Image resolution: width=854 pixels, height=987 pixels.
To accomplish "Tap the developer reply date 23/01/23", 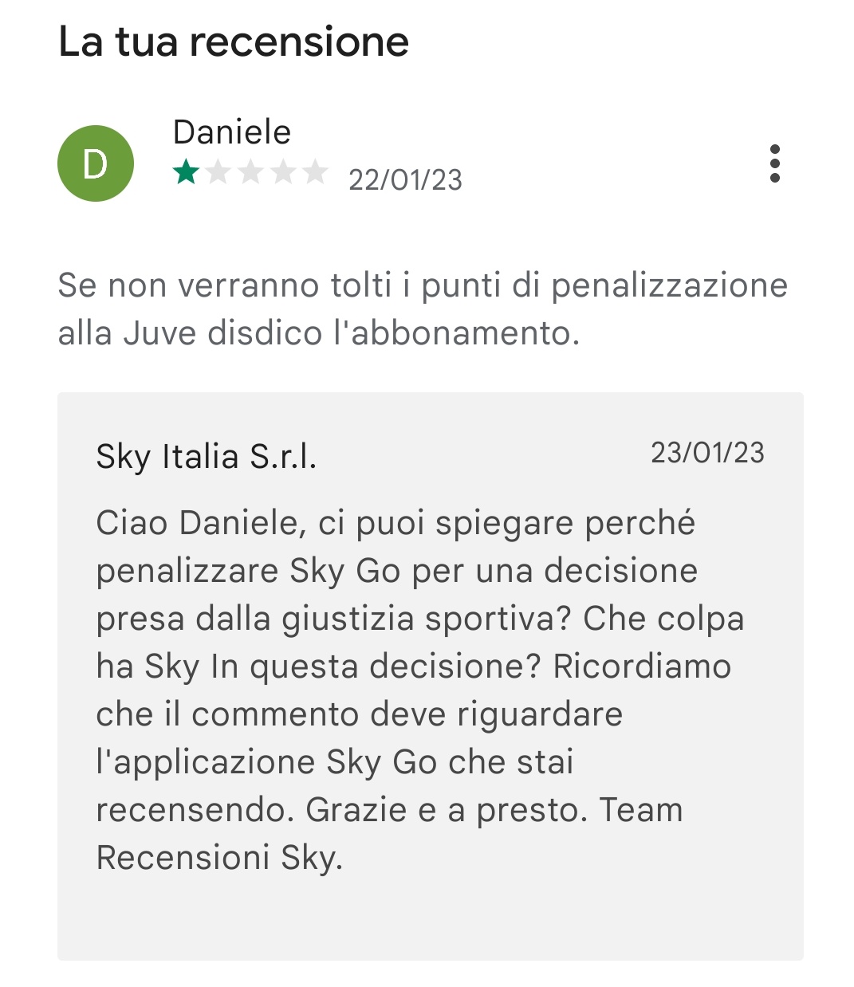I will click(707, 453).
